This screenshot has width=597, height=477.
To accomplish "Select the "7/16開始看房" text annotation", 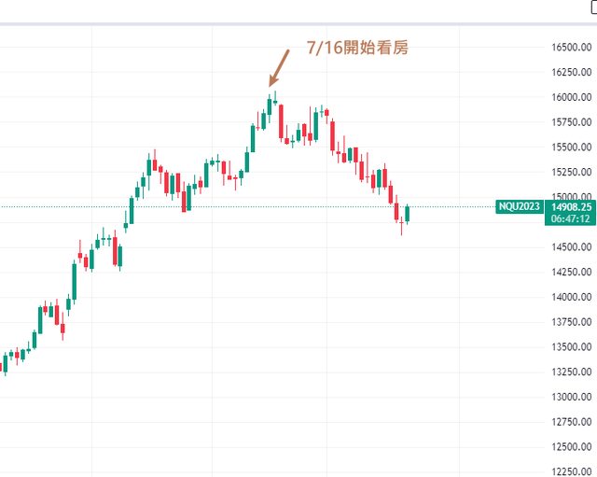I will click(357, 48).
